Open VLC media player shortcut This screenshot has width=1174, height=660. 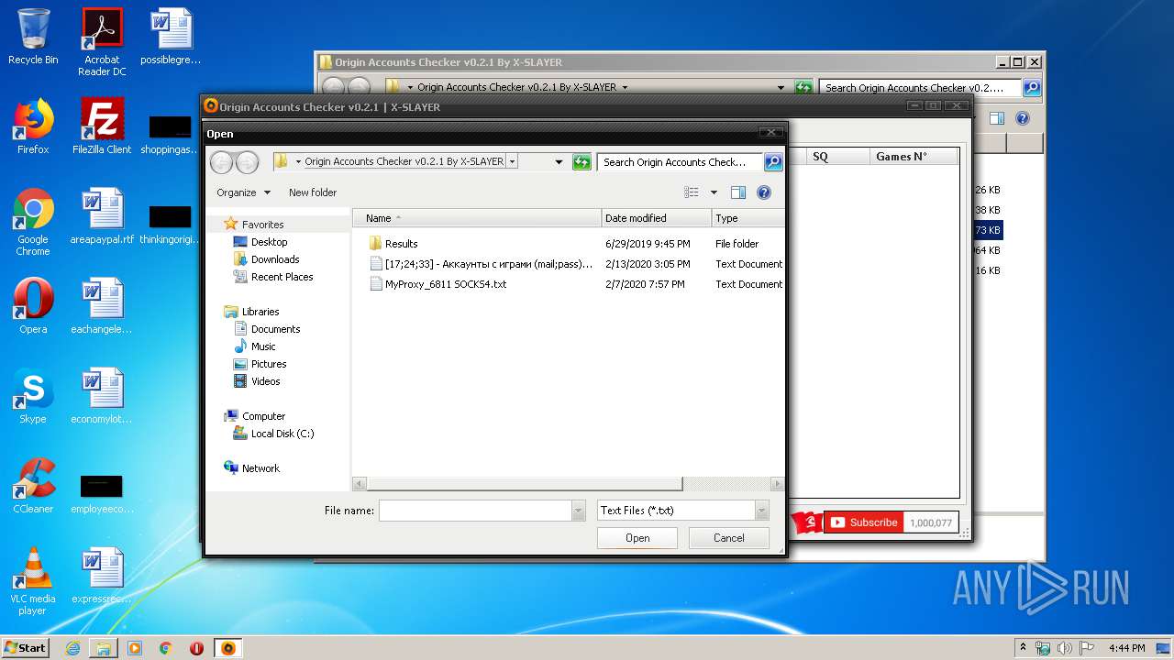coord(33,581)
